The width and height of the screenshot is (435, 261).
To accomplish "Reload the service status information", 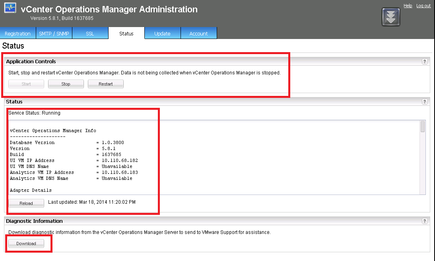I will click(x=26, y=203).
